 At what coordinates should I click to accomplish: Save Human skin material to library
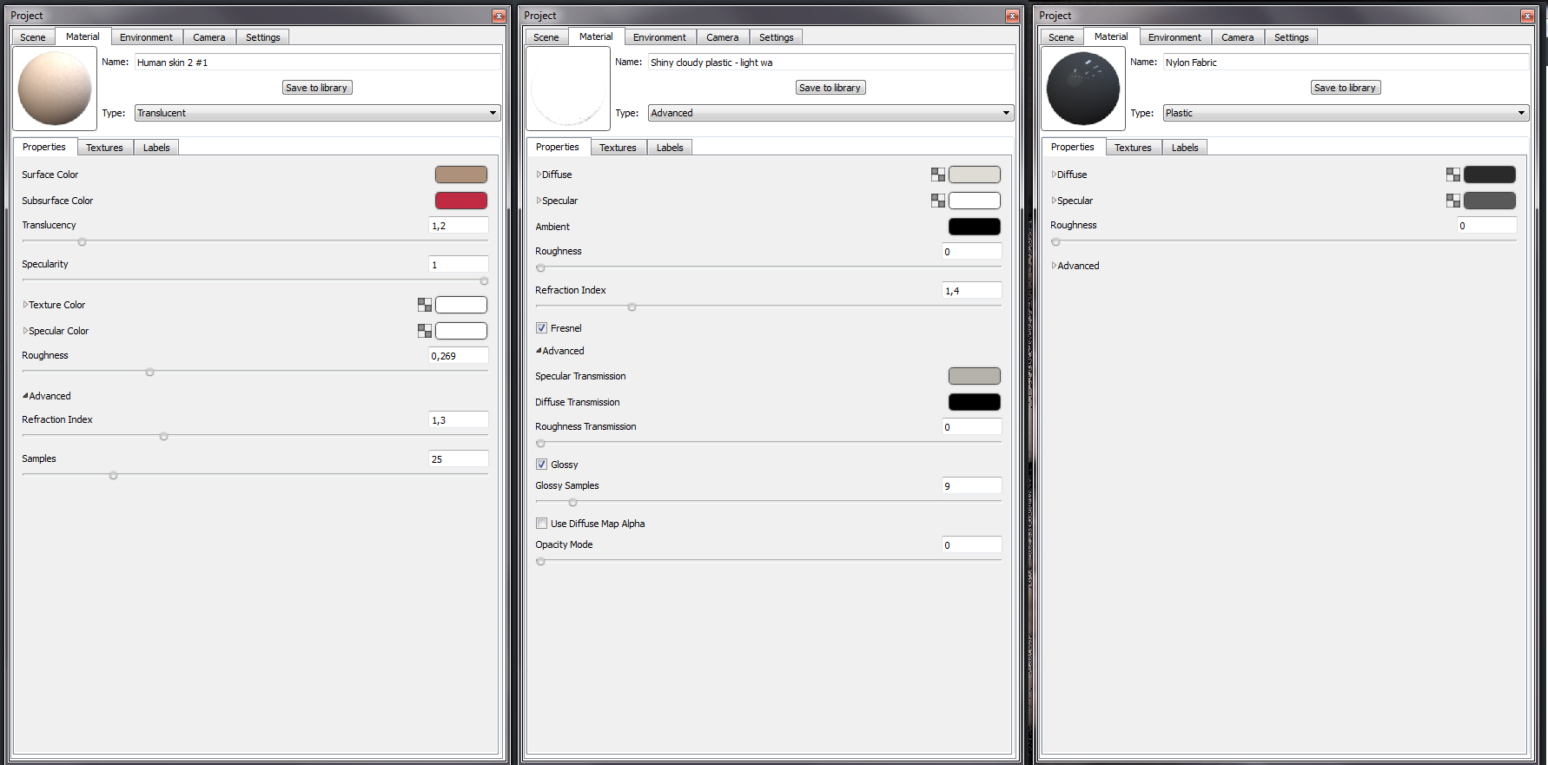(317, 88)
